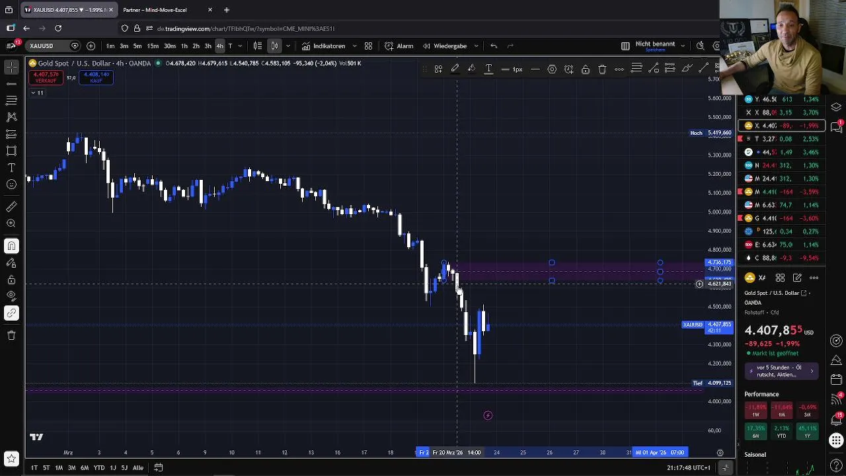Select the ruler measure tool
This screenshot has width=846, height=476.
point(11,207)
